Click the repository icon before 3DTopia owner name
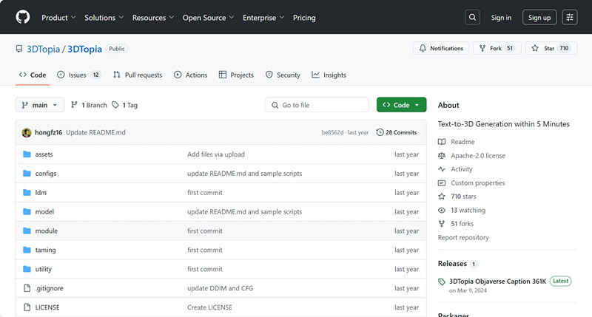This screenshot has width=592, height=317. pyautogui.click(x=19, y=49)
